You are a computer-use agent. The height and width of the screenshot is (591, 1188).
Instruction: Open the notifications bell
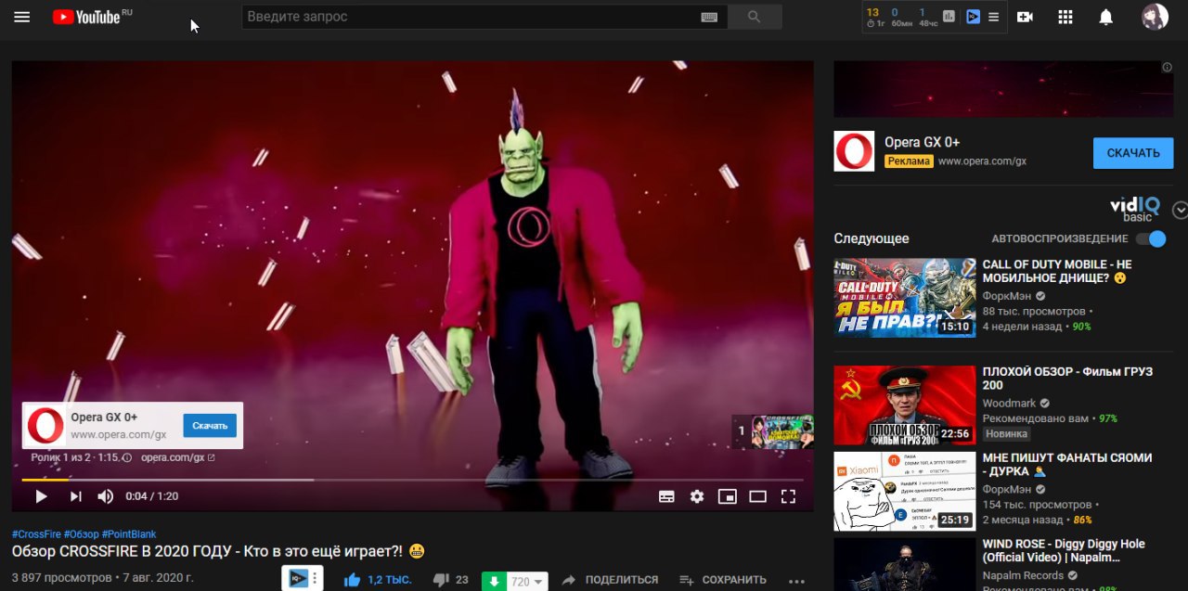click(x=1105, y=17)
